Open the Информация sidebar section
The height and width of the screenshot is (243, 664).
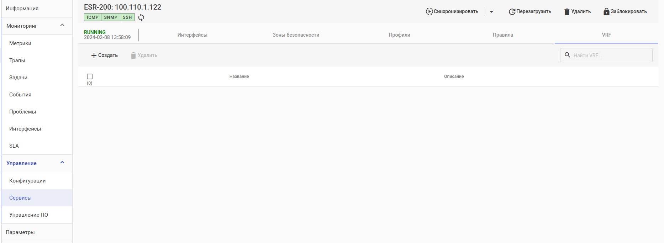pyautogui.click(x=37, y=9)
